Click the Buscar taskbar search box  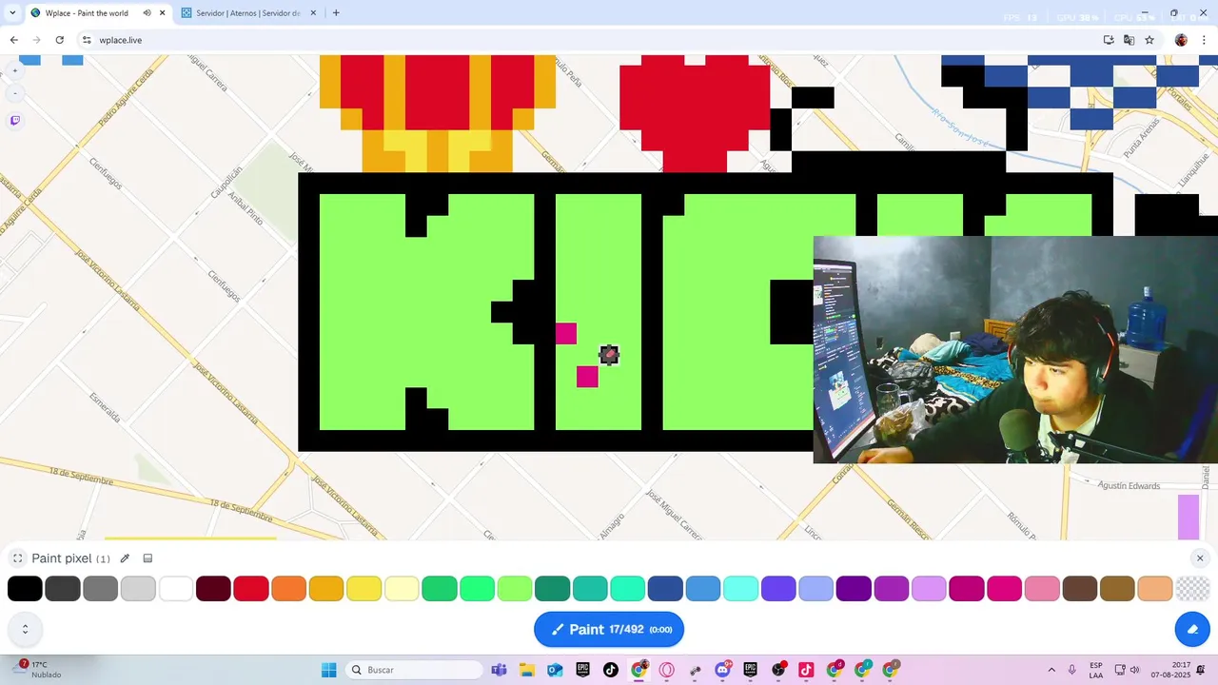click(x=414, y=670)
